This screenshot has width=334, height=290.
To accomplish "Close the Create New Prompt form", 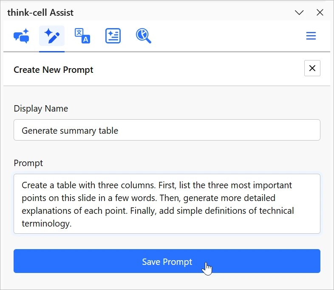I will click(312, 68).
